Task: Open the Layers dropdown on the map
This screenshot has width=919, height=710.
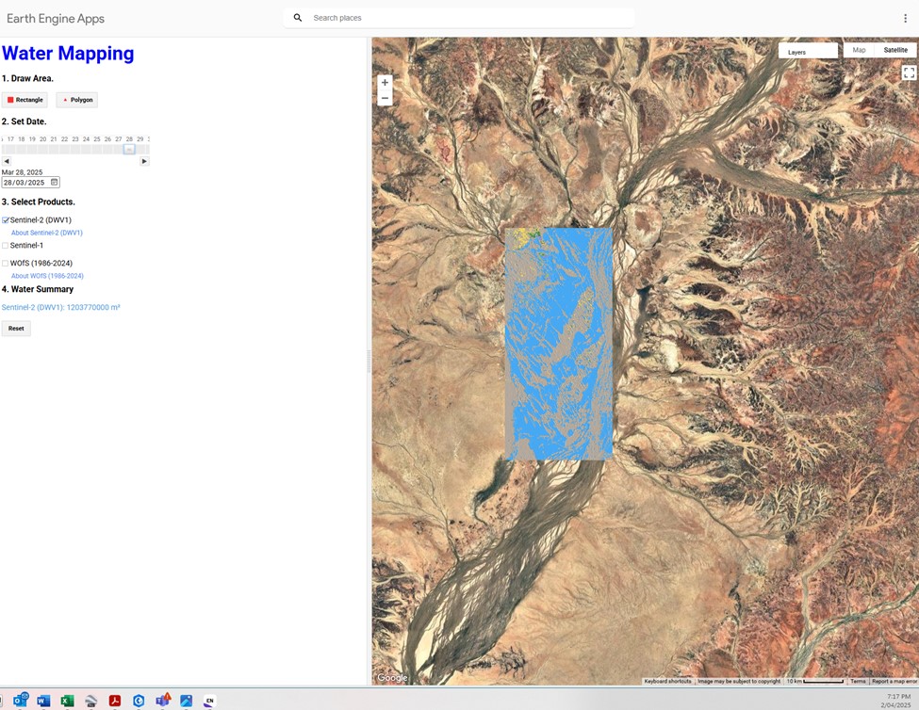Action: coord(808,52)
